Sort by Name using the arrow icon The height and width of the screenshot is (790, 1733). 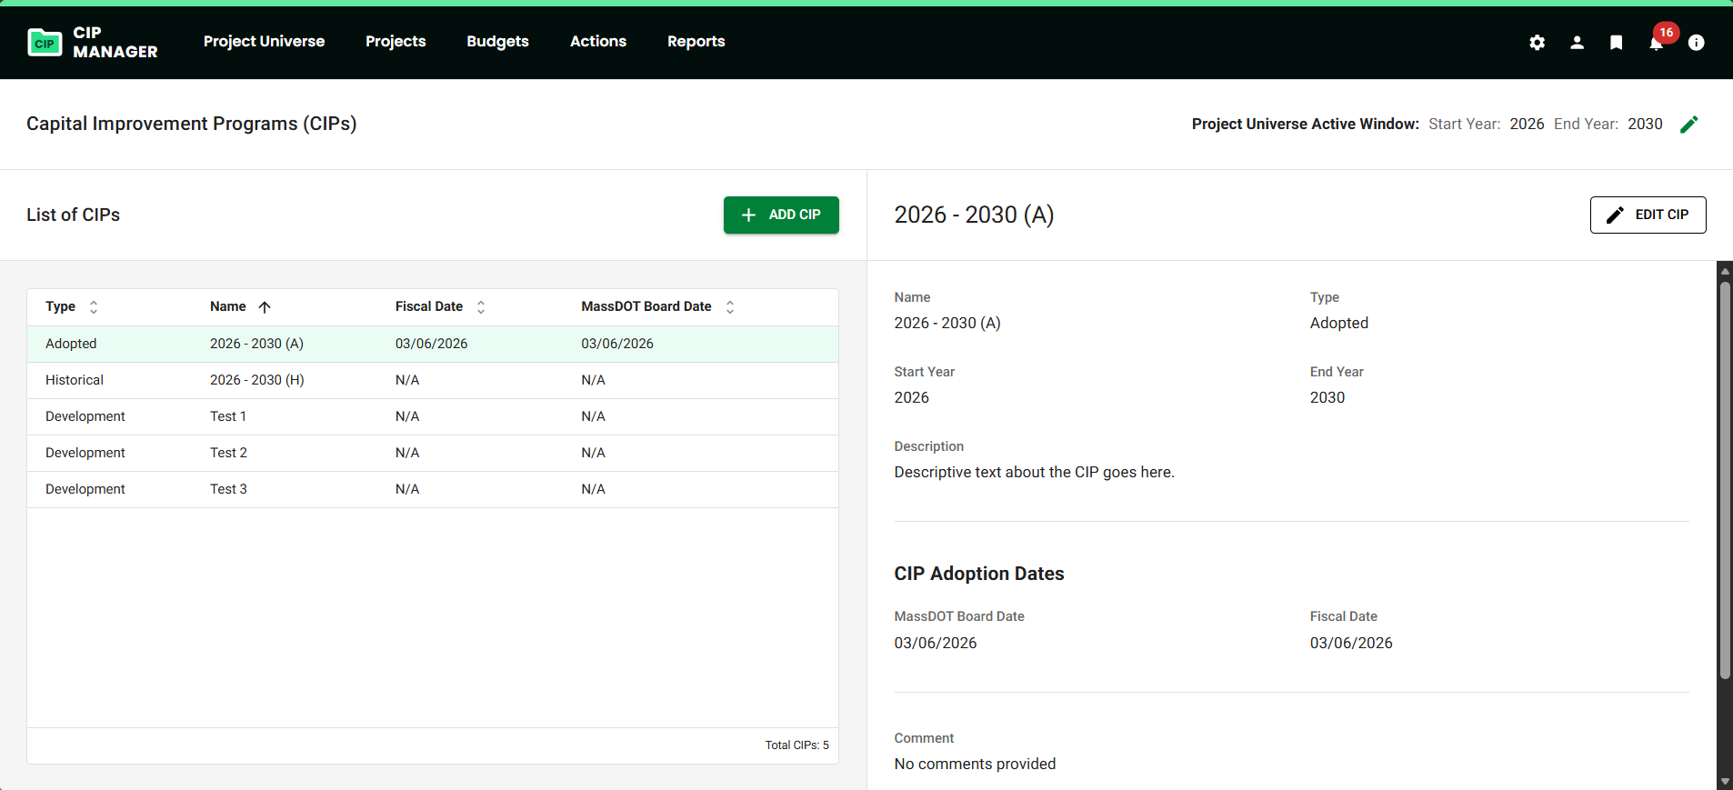click(265, 307)
